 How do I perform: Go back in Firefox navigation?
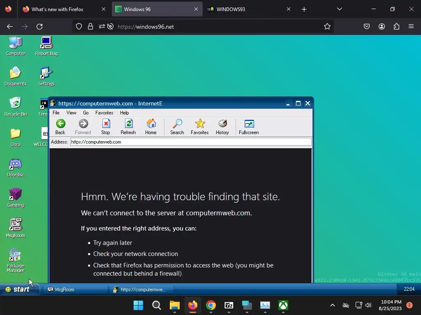tap(10, 27)
